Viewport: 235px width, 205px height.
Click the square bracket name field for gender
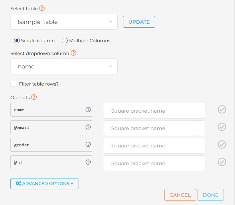click(154, 146)
